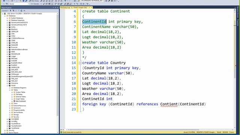Click the CountryName text on line 16

[94, 73]
